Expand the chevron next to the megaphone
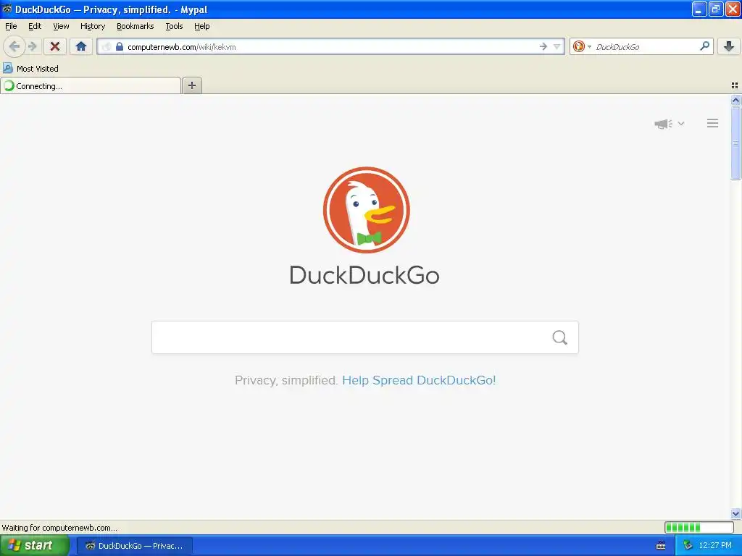The width and height of the screenshot is (742, 556). (x=681, y=123)
